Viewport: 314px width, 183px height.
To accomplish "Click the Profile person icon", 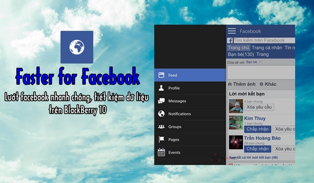I will pyautogui.click(x=161, y=88).
